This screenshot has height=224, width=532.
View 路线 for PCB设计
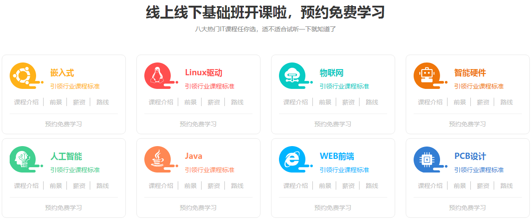tap(506, 186)
